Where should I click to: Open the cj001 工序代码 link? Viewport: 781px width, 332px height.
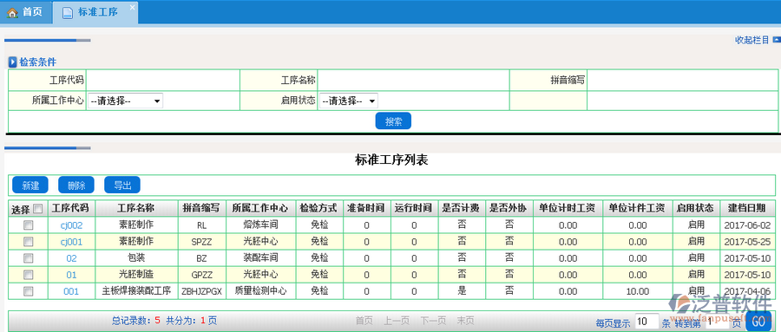coord(71,242)
